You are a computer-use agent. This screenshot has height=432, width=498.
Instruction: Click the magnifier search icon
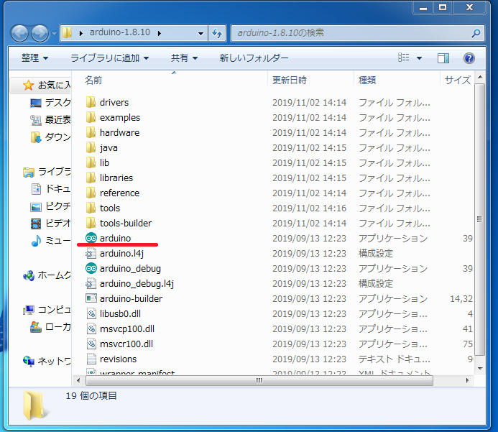point(476,33)
